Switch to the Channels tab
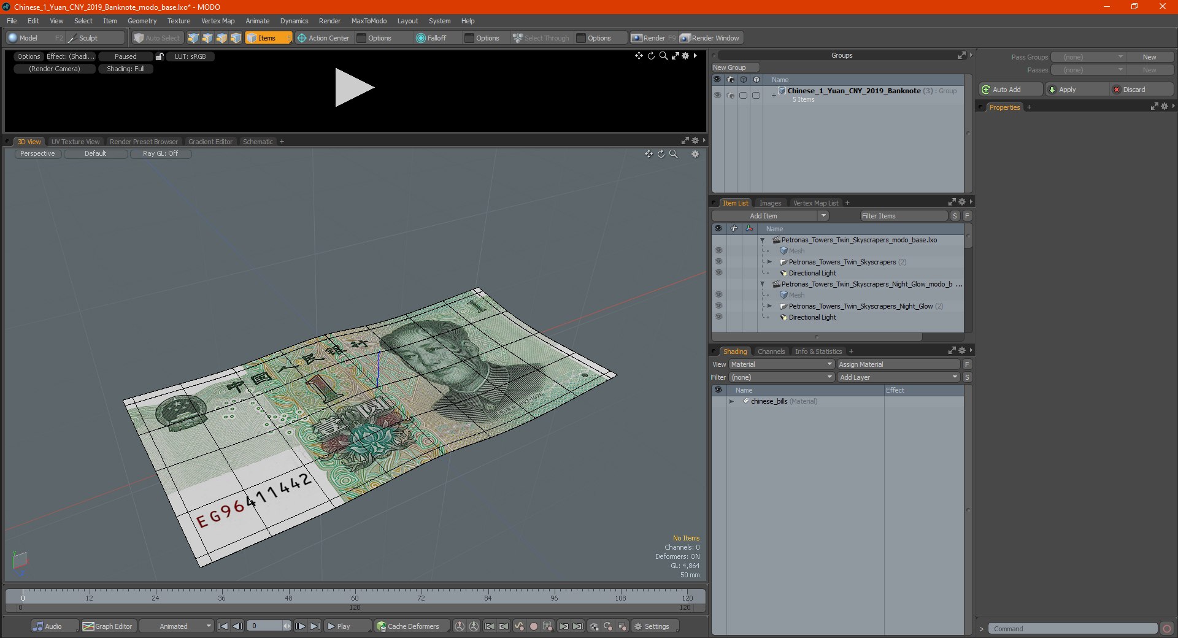The width and height of the screenshot is (1178, 638). point(771,352)
